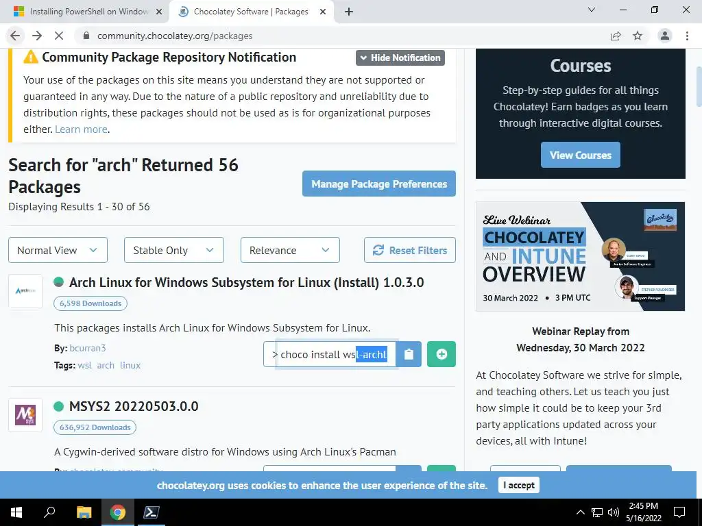
Task: Click the page vertical scrollbar thumb
Action: [x=698, y=87]
